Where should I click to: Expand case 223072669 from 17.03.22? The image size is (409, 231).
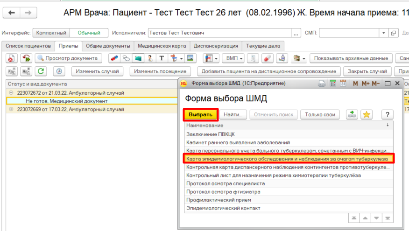pyautogui.click(x=11, y=109)
